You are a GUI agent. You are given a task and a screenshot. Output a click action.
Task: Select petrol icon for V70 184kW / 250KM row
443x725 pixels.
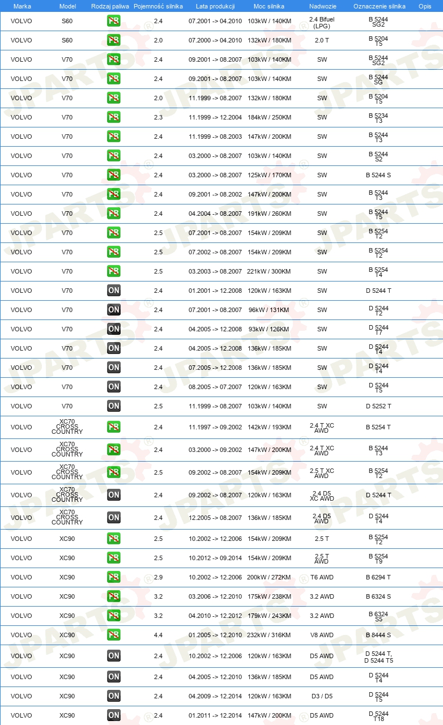(113, 117)
